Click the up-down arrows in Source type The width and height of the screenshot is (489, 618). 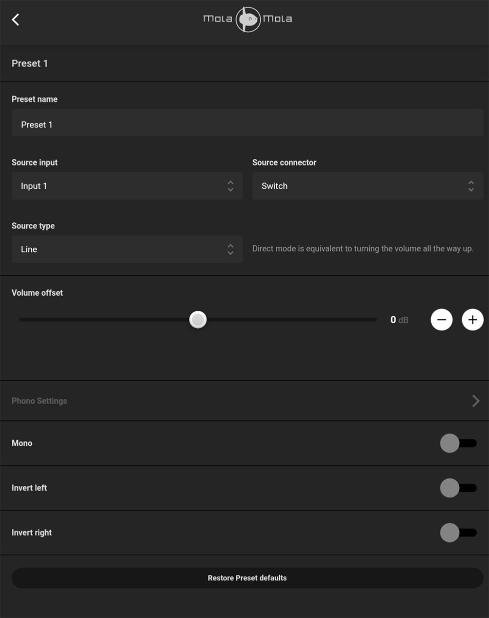click(x=230, y=249)
